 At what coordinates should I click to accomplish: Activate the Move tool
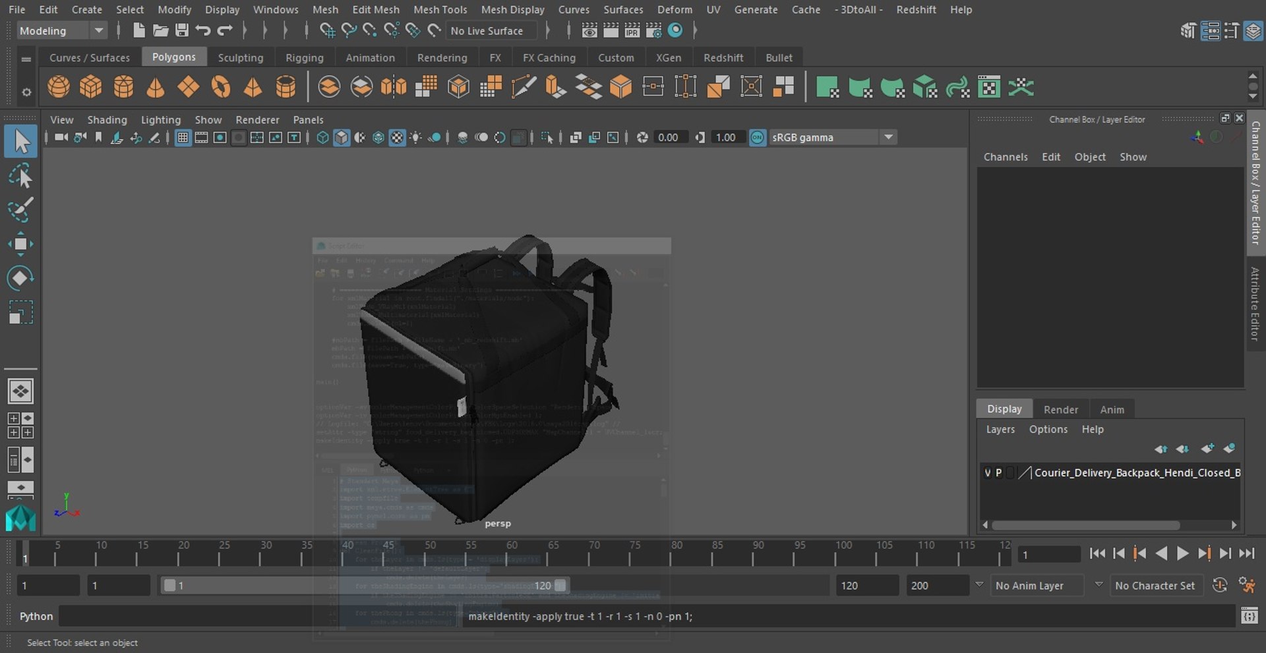pyautogui.click(x=20, y=244)
